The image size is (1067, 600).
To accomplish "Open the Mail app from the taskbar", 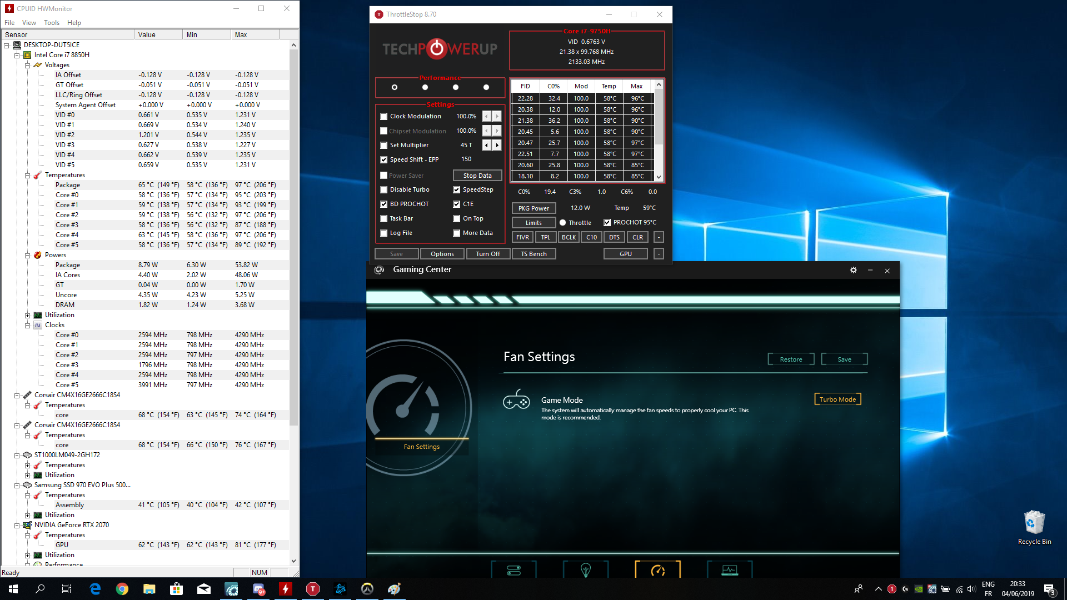I will pyautogui.click(x=204, y=589).
